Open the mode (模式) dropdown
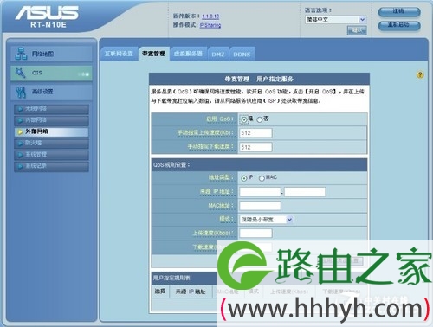The image size is (433, 327). pos(267,220)
